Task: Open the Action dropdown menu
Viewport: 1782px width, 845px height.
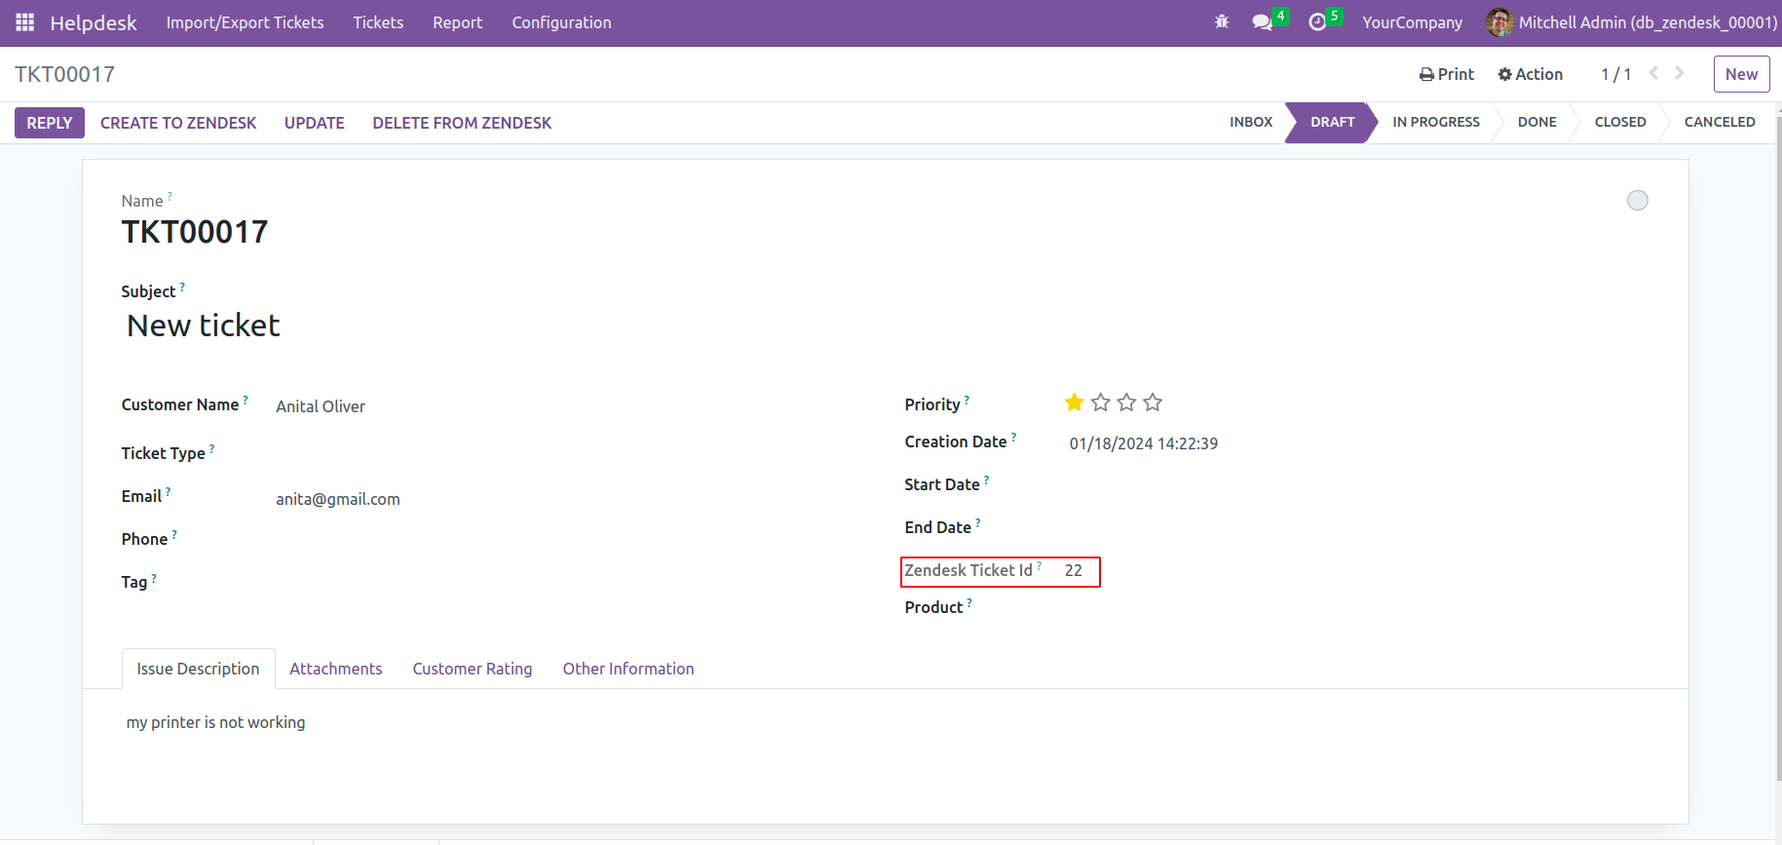Action: click(x=1530, y=74)
